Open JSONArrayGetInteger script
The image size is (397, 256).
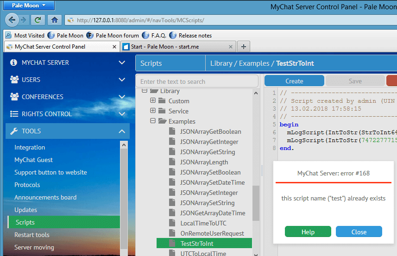[209, 142]
